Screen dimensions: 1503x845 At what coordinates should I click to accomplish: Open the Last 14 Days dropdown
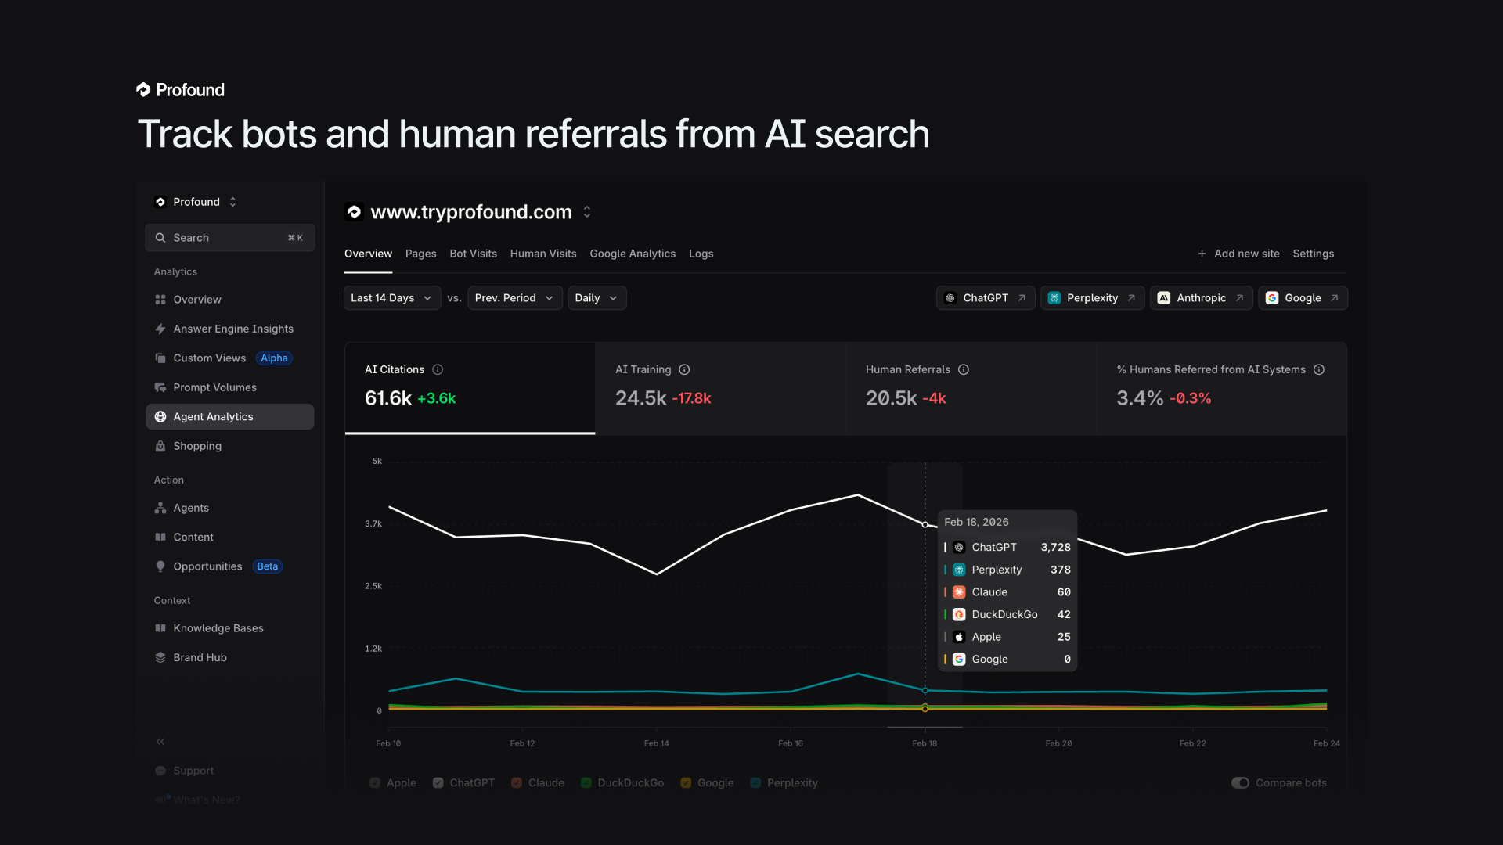pyautogui.click(x=391, y=298)
